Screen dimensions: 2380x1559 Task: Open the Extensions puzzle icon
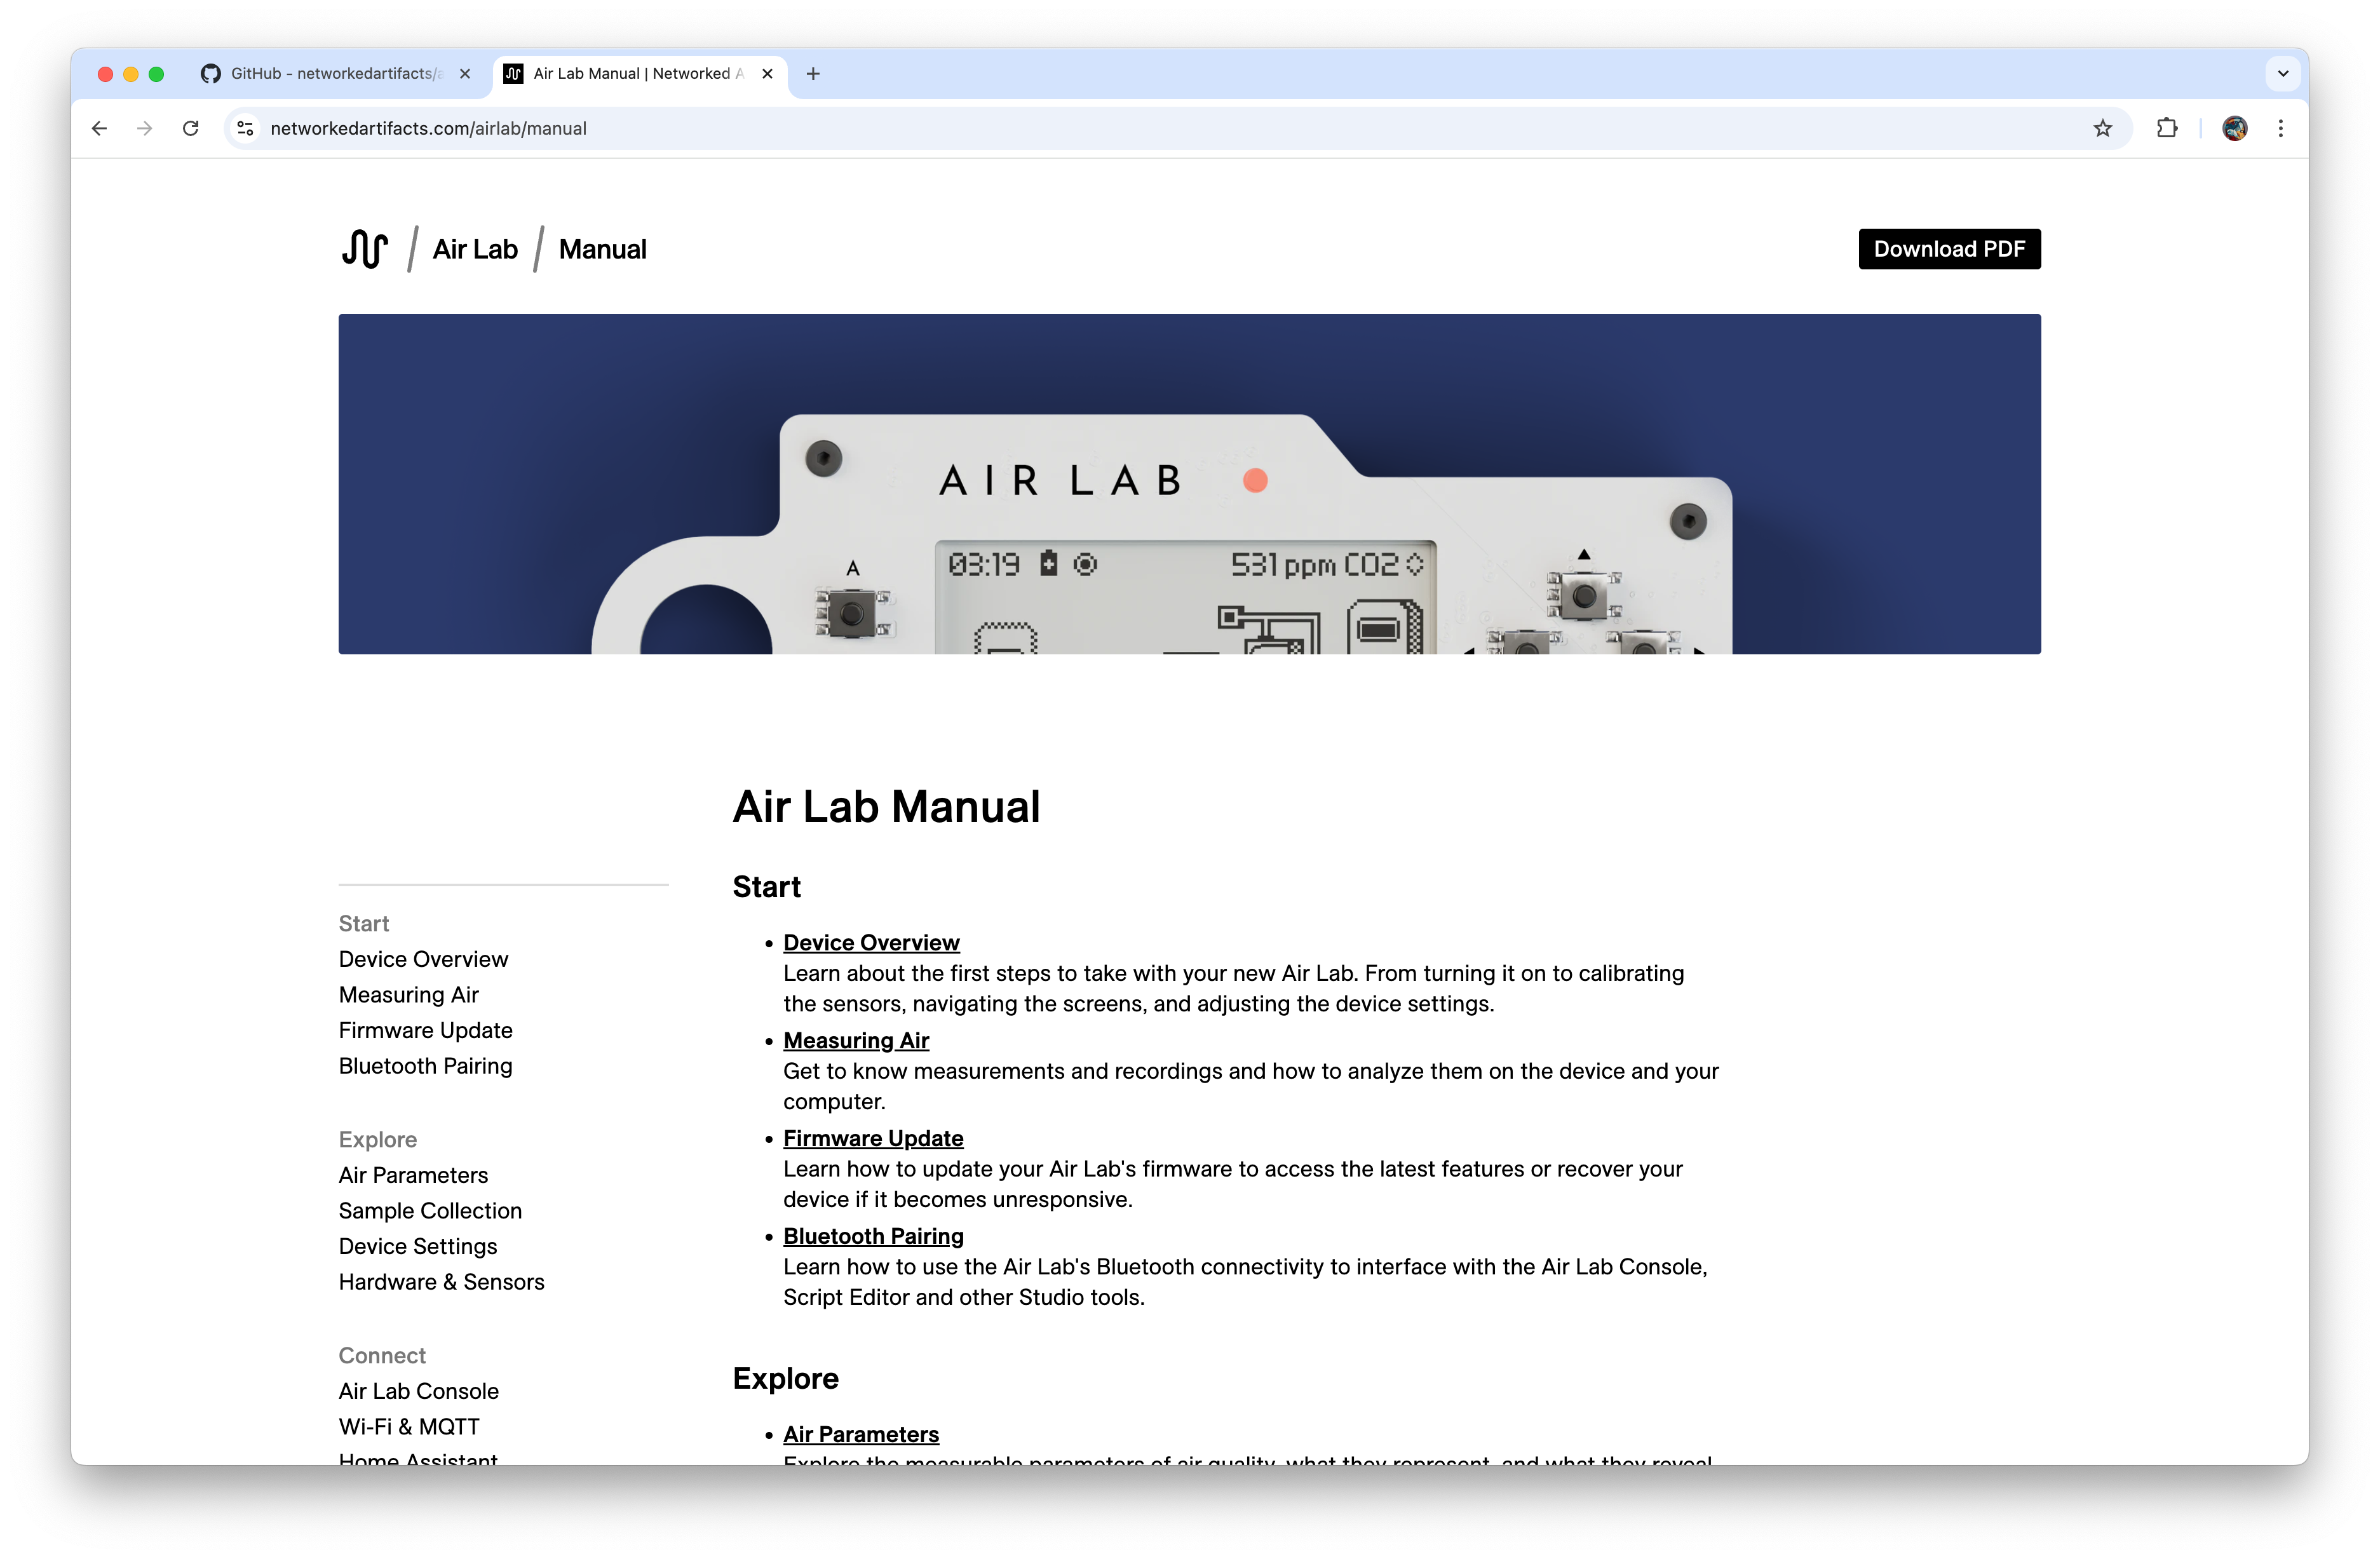pos(2166,128)
